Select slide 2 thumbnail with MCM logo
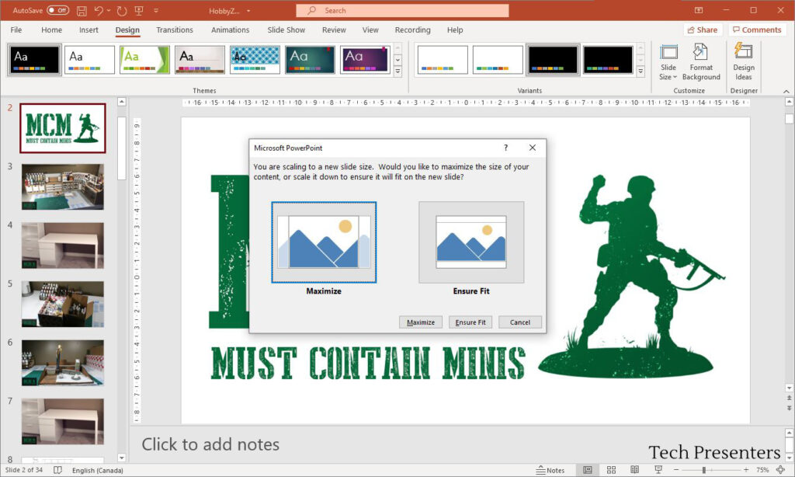The image size is (795, 477). tap(63, 128)
